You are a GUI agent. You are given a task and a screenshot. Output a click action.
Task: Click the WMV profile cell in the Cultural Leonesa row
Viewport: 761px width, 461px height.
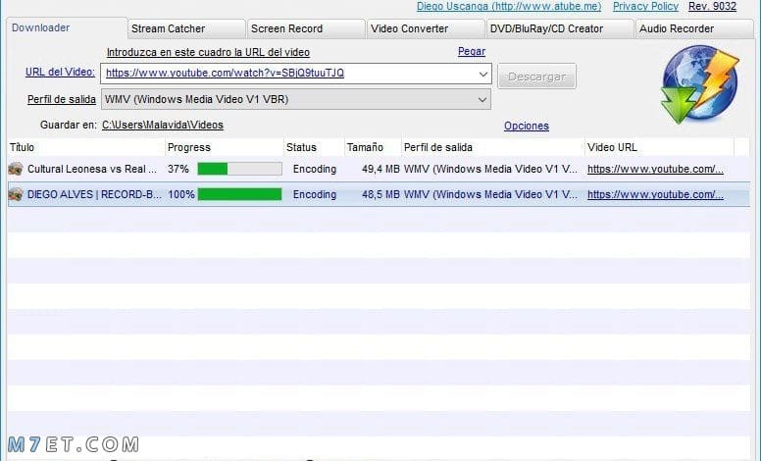tap(490, 169)
